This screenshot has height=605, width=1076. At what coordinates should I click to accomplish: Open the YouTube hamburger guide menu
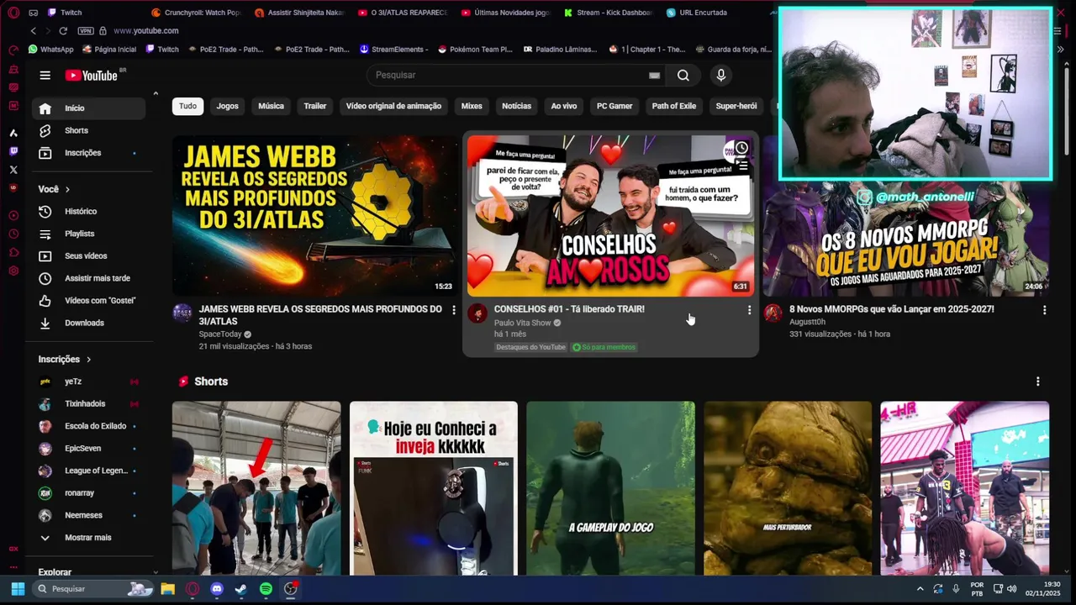45,75
